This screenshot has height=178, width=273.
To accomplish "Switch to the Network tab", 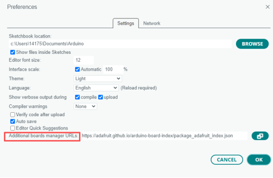I will 152,23.
